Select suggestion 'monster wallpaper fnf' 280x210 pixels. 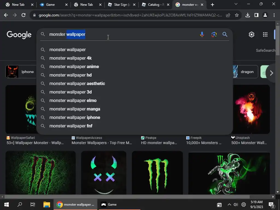(135, 126)
